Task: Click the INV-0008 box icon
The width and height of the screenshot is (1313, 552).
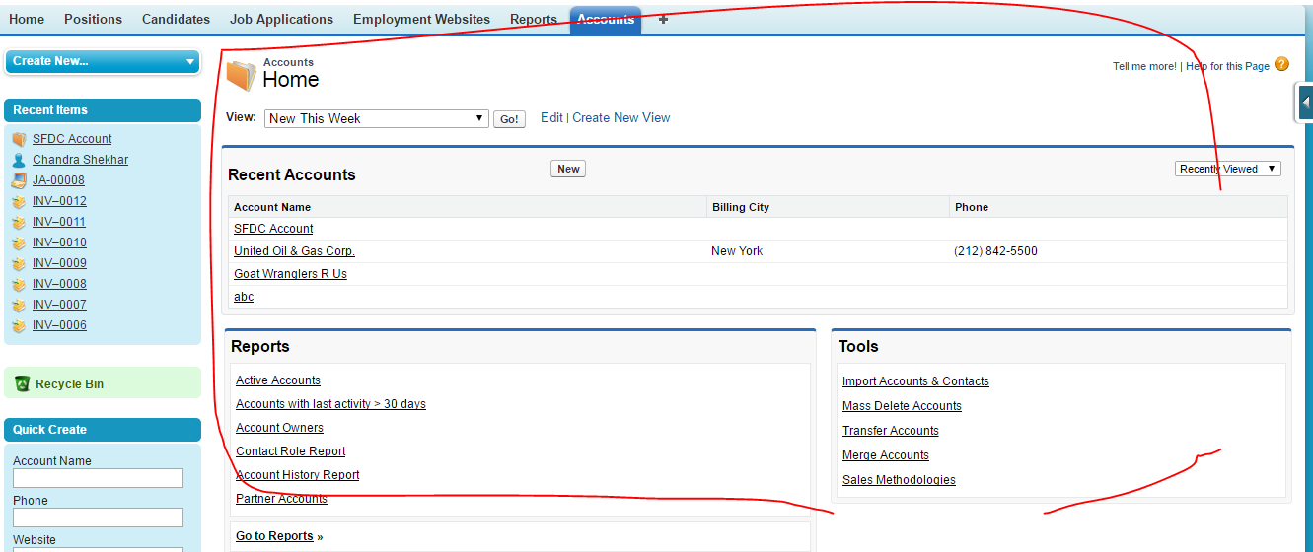Action: pyautogui.click(x=19, y=284)
